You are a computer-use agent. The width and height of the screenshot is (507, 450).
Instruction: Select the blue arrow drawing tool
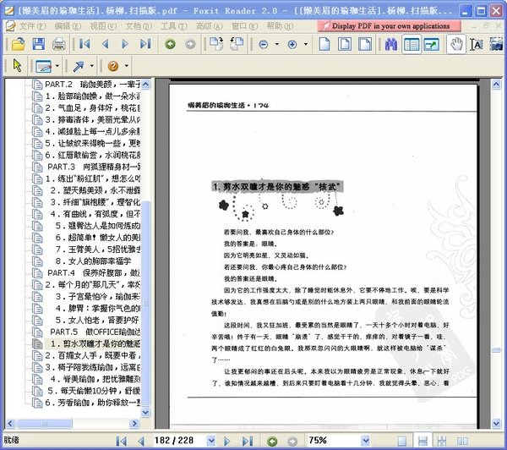[x=79, y=66]
